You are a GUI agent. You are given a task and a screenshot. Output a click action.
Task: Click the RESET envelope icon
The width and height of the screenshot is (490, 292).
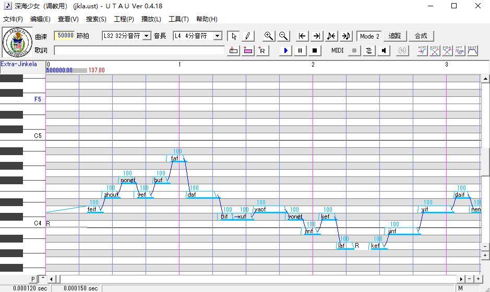[x=472, y=50]
